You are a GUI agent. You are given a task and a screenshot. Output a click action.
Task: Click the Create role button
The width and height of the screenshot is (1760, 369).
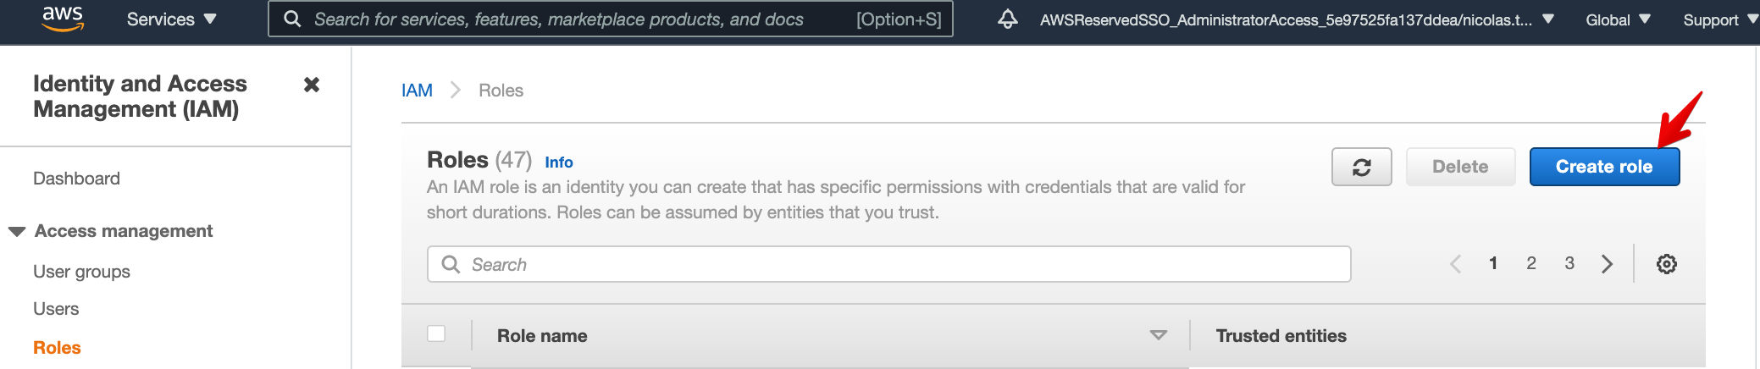coord(1603,167)
